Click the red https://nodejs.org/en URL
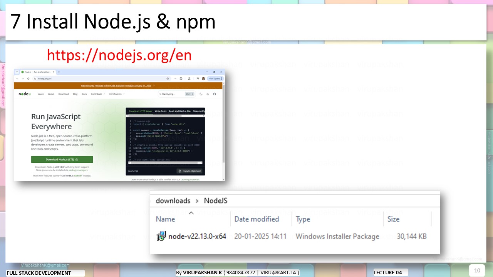 (119, 55)
